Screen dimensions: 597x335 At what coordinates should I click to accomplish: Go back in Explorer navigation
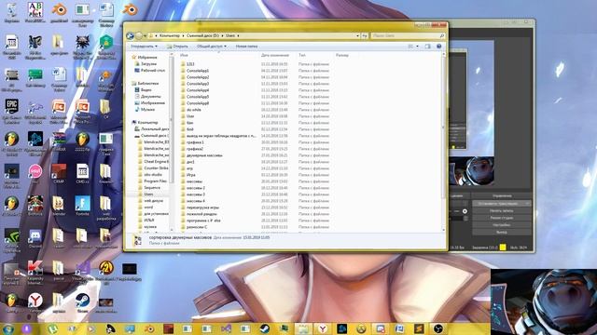pos(130,35)
